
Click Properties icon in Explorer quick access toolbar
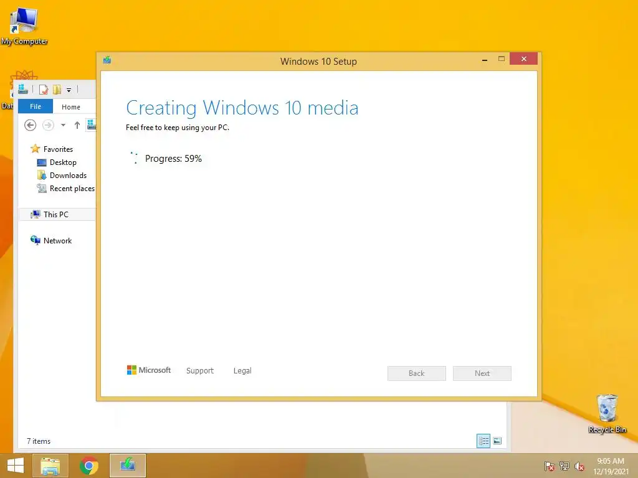click(x=44, y=90)
